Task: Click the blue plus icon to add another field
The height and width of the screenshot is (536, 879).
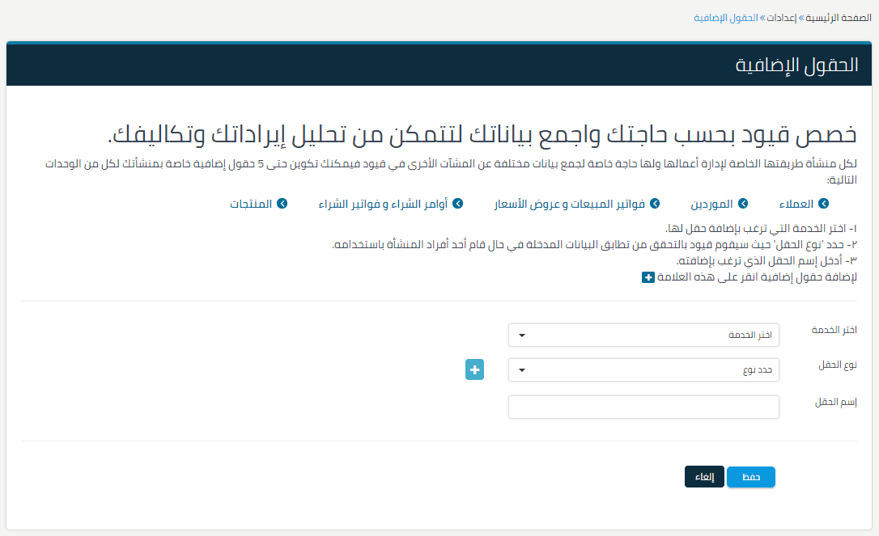Action: (474, 369)
